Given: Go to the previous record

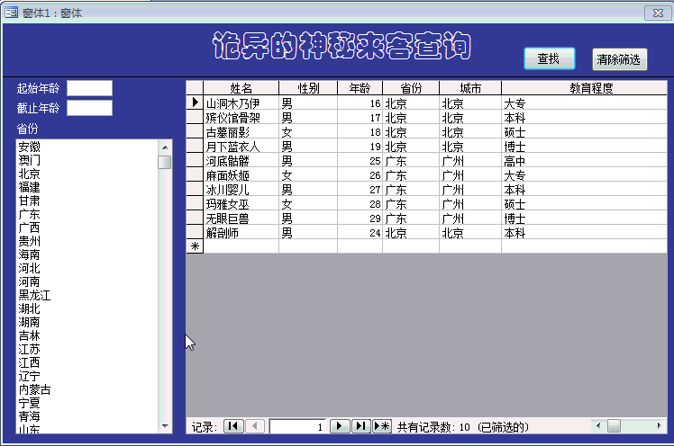Looking at the screenshot, I should (254, 426).
